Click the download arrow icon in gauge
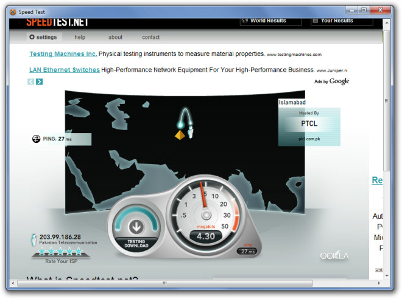402x299 pixels. 136,227
